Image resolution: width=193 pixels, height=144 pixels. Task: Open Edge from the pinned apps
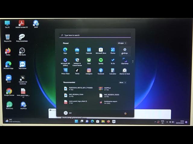pos(65,51)
